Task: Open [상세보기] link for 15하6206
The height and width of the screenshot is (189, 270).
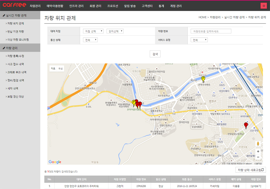Action: (256, 186)
